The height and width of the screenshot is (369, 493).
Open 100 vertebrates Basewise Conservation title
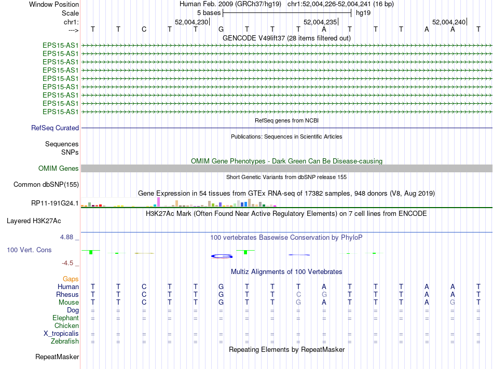pos(286,237)
